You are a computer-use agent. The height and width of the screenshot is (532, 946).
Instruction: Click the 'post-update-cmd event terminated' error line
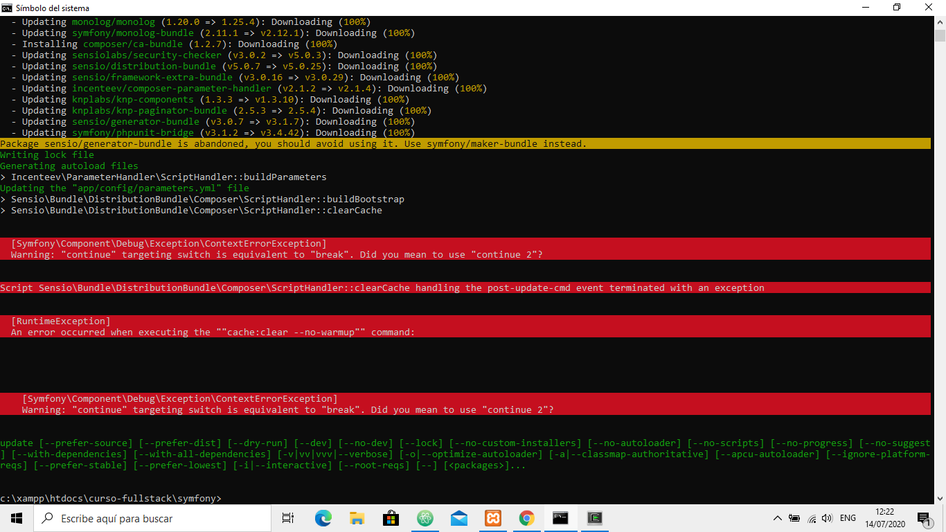tap(382, 288)
